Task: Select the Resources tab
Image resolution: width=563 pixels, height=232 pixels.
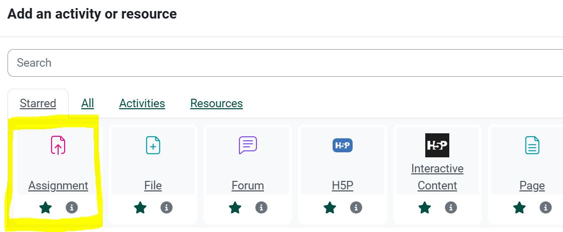Action: [x=216, y=104]
